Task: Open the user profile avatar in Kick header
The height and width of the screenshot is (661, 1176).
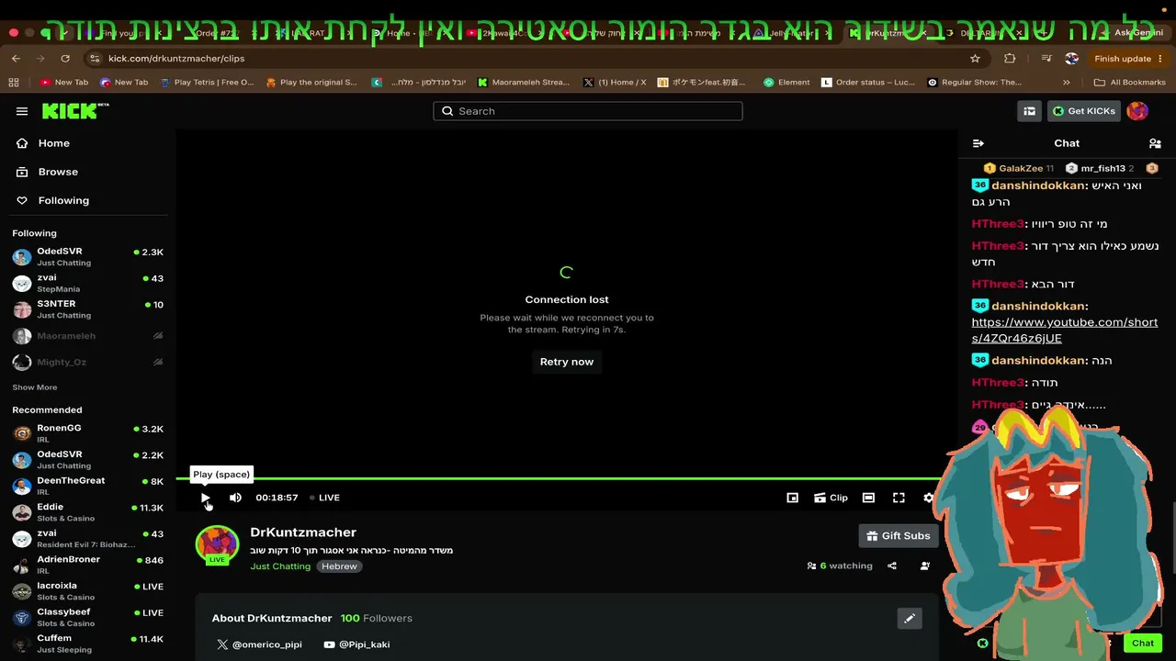Action: click(x=1137, y=111)
